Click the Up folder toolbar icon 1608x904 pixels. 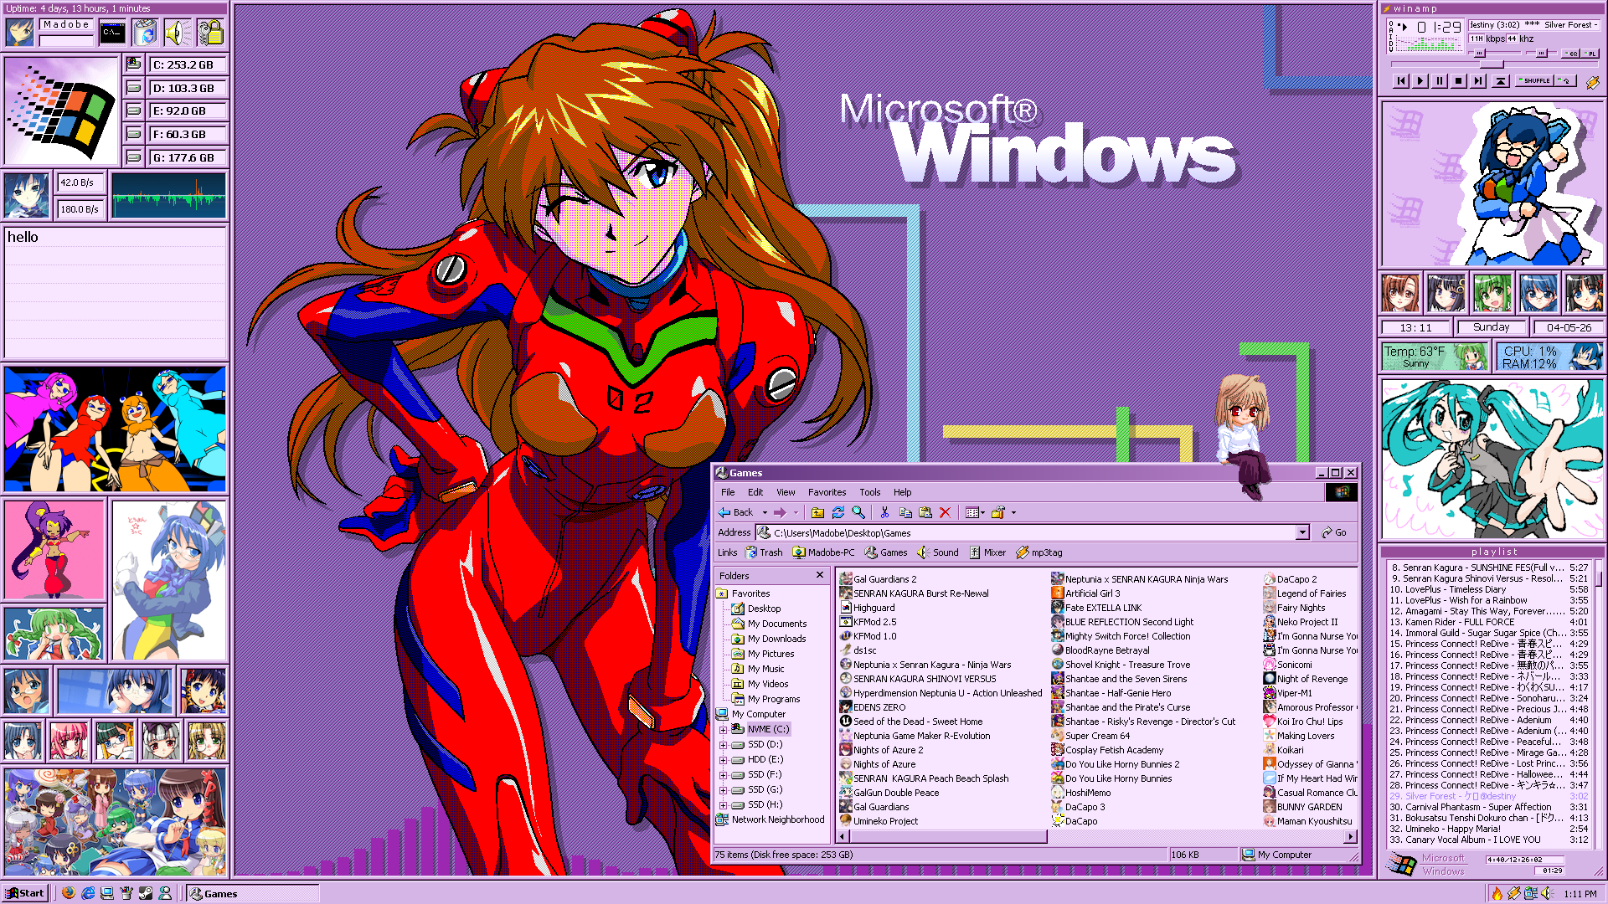(817, 512)
